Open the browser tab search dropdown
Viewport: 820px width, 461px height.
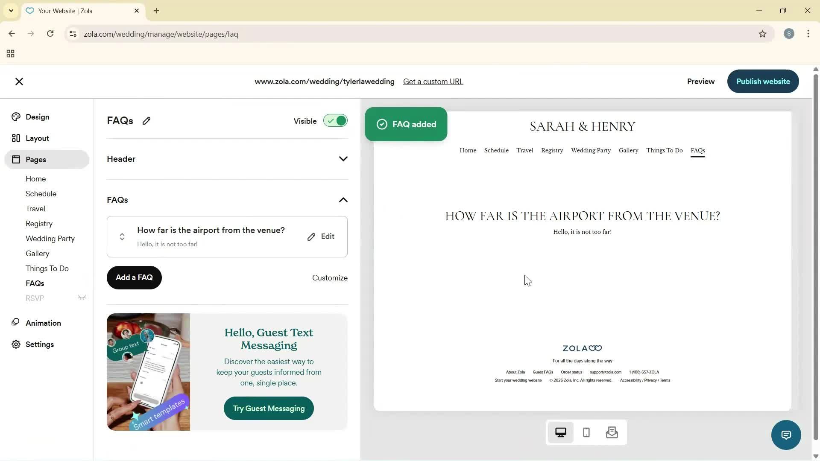(11, 11)
